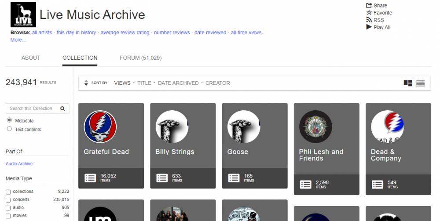This screenshot has width=440, height=221.
Task: Click the Favorite star icon
Action: [369, 13]
